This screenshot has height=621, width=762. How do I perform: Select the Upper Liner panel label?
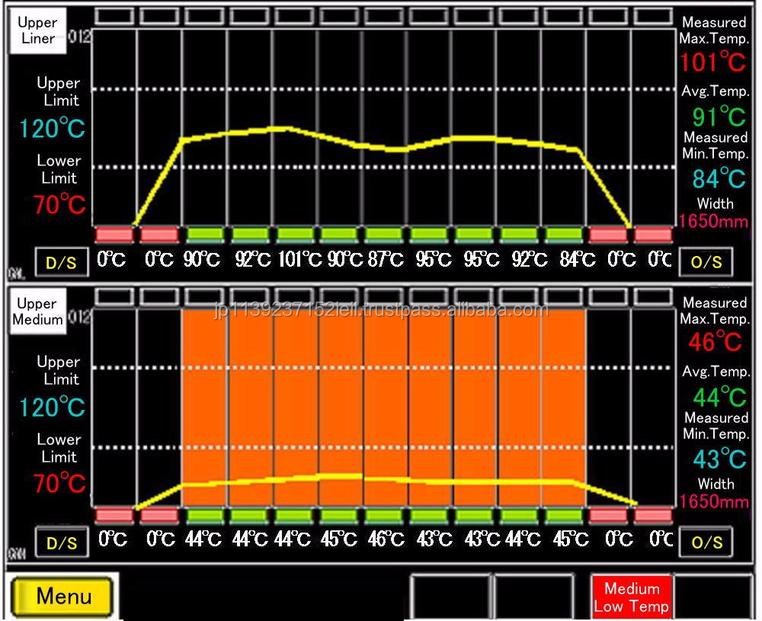pos(37,30)
